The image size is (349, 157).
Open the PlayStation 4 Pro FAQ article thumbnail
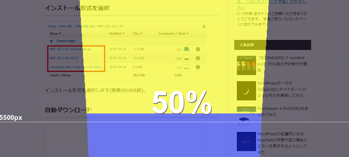click(246, 116)
